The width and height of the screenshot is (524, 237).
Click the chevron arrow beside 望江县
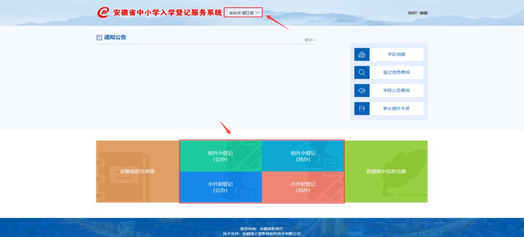[x=258, y=13]
